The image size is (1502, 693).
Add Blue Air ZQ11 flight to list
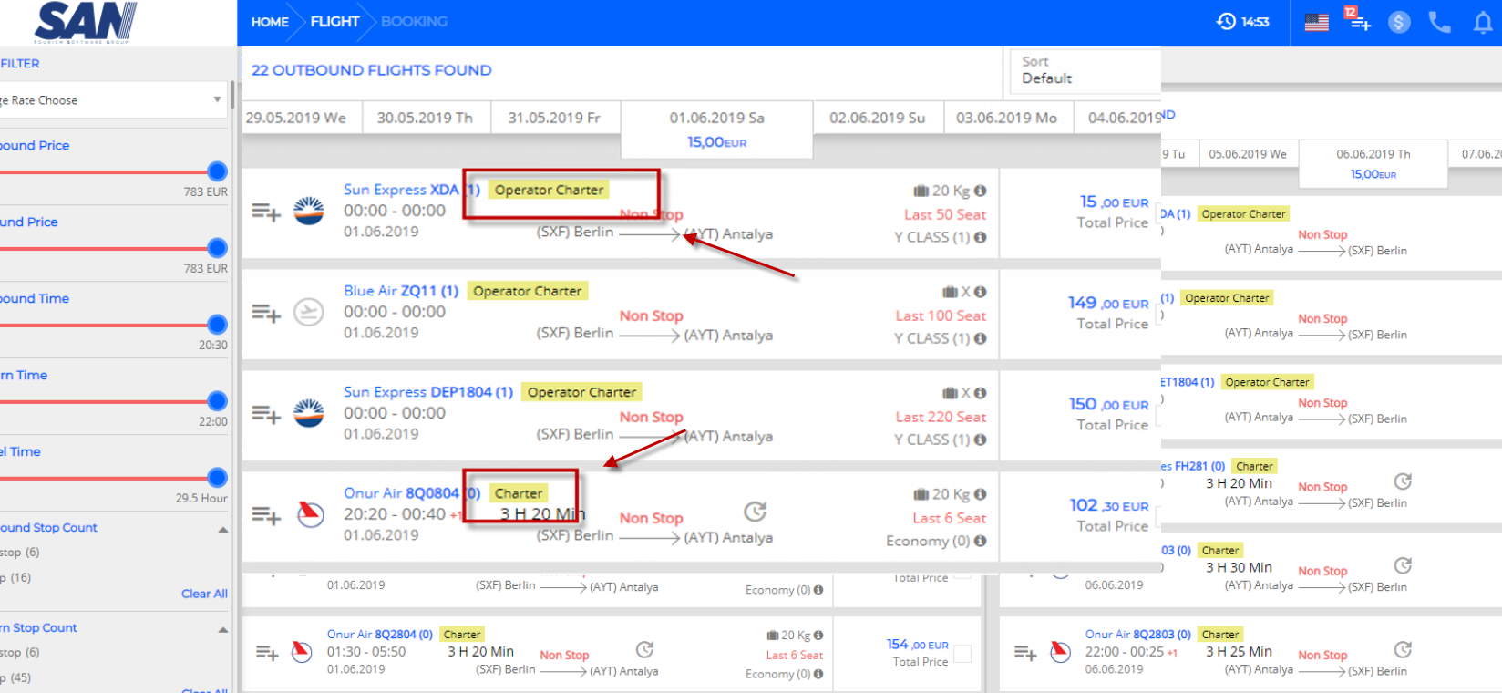pos(265,314)
